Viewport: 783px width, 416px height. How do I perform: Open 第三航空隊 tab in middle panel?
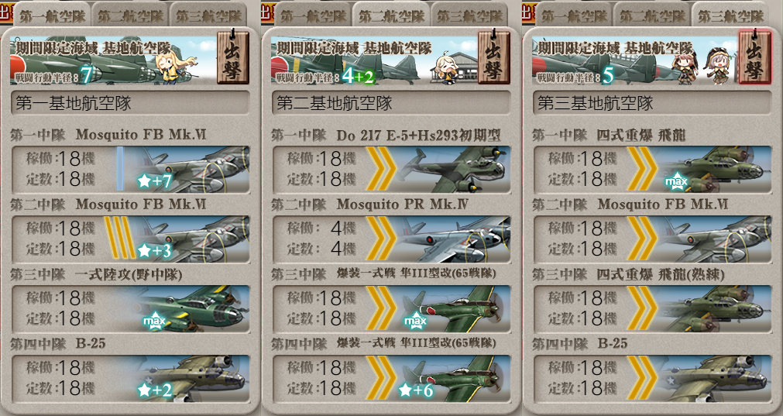point(470,15)
